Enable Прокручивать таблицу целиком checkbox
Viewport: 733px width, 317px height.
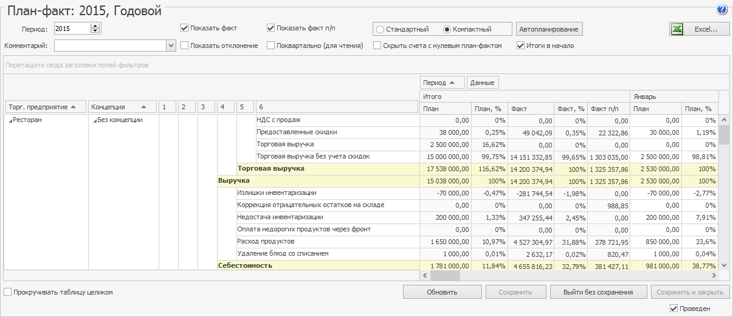[8, 292]
